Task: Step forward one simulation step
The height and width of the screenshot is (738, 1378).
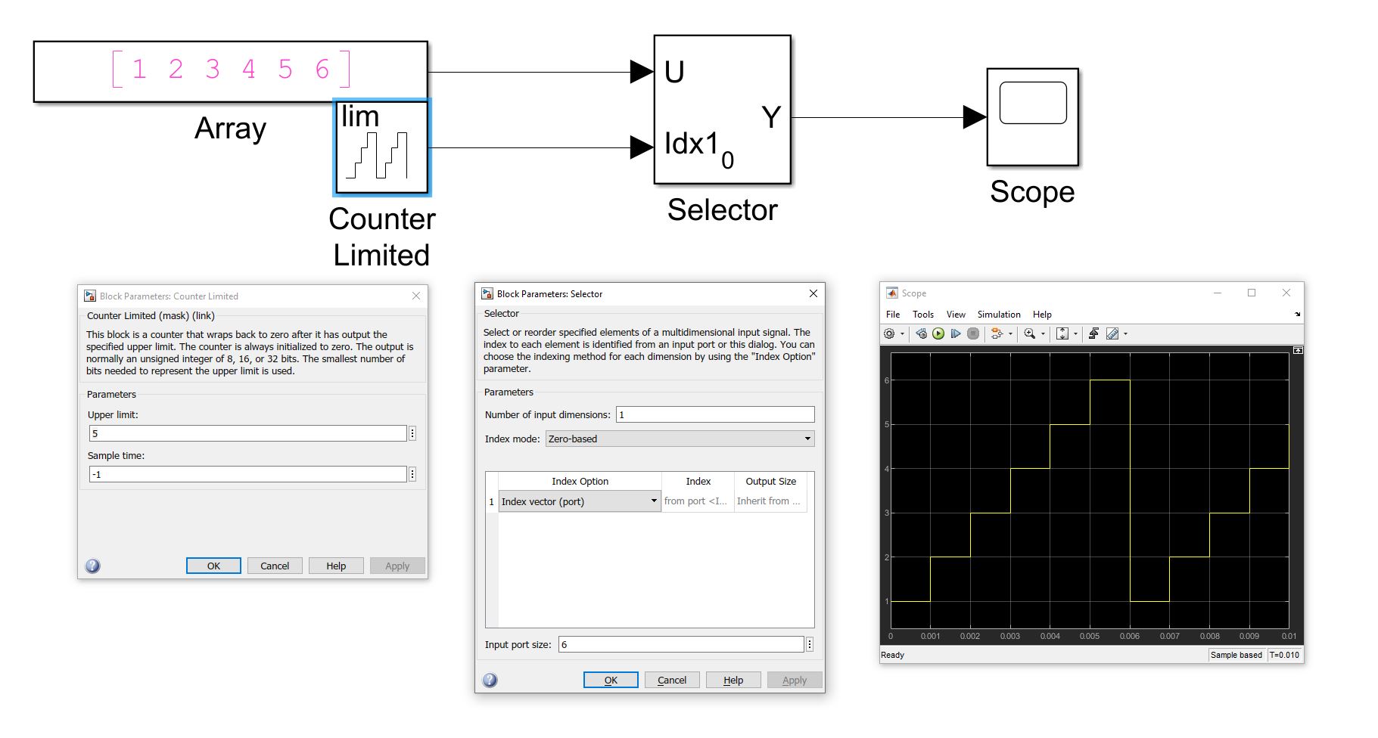Action: [x=956, y=333]
